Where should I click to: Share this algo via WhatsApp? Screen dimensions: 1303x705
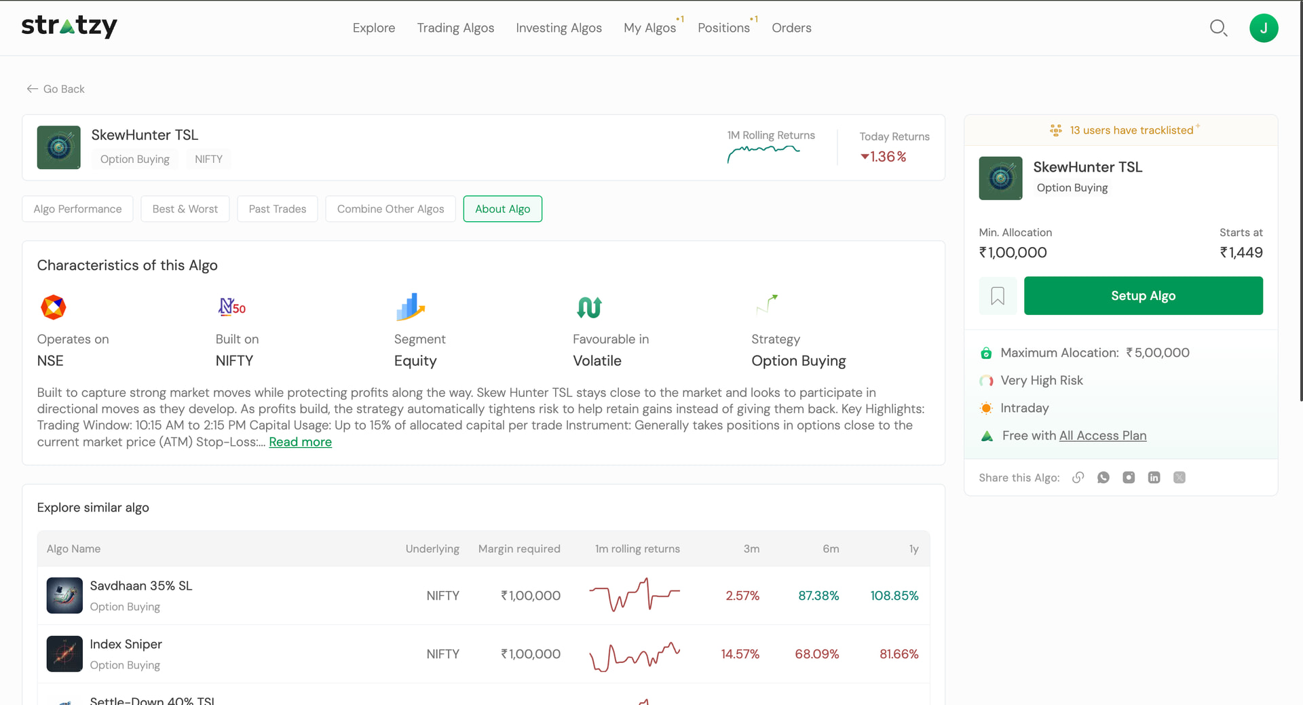[1103, 478]
